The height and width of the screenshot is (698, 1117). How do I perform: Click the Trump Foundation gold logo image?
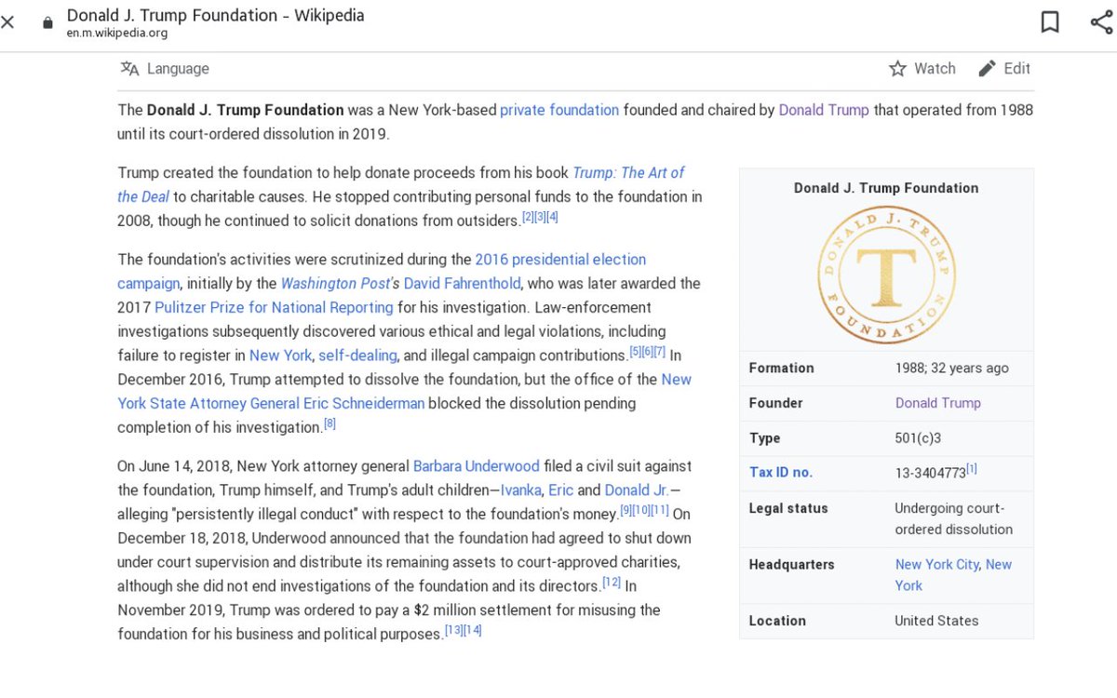[x=886, y=275]
